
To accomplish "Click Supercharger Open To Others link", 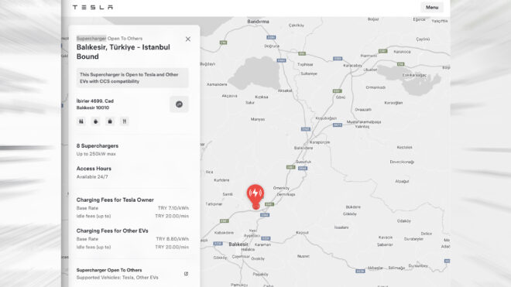I will pos(109,270).
